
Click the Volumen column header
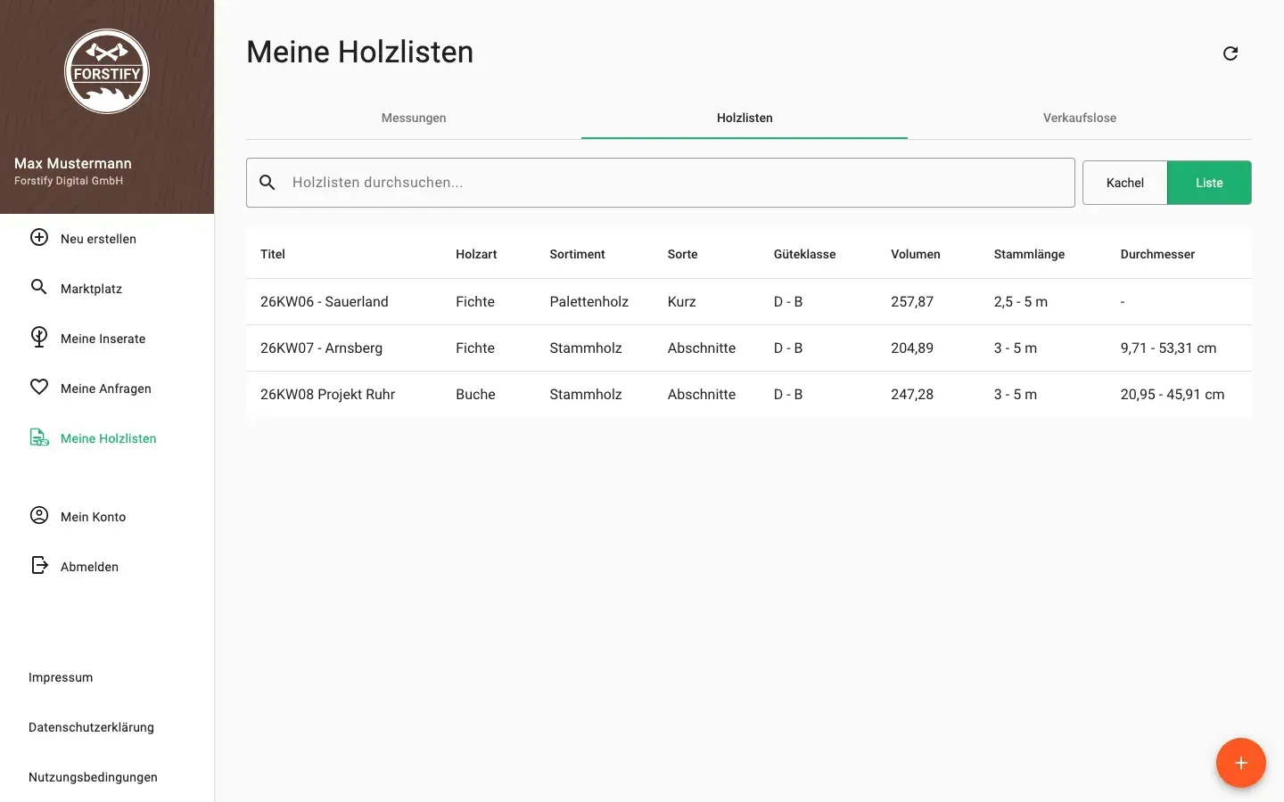[916, 254]
